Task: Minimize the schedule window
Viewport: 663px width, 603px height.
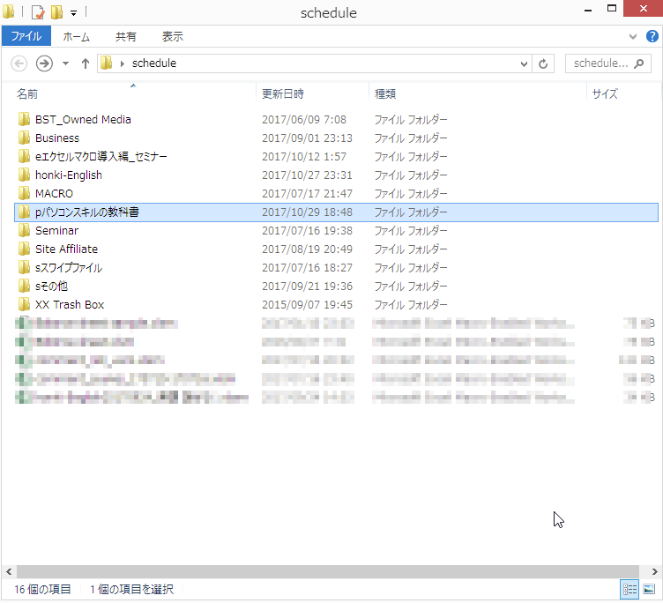Action: tap(588, 9)
